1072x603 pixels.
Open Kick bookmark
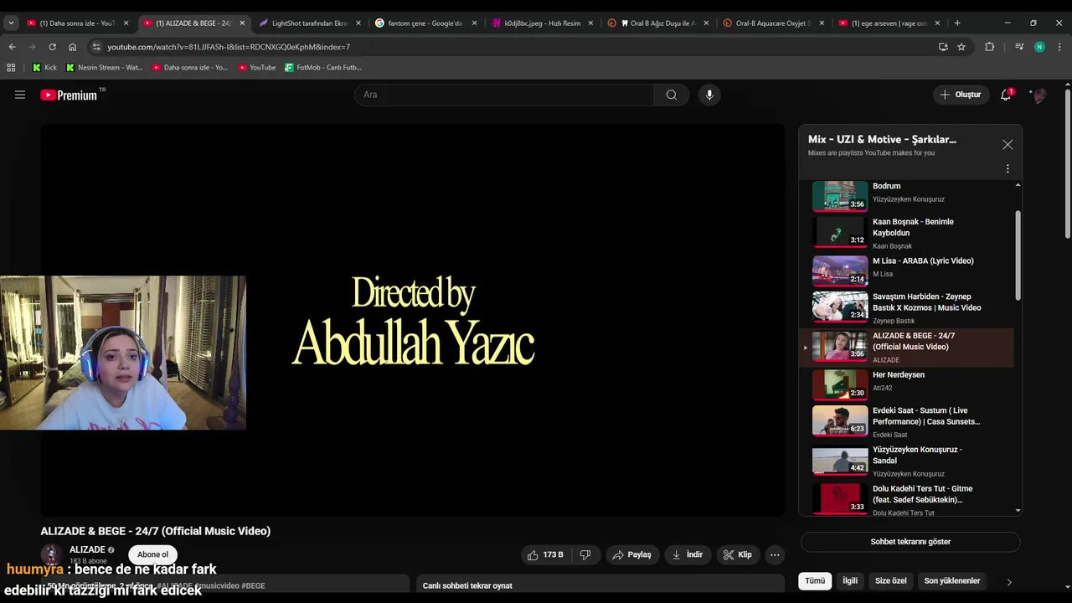[x=44, y=67]
